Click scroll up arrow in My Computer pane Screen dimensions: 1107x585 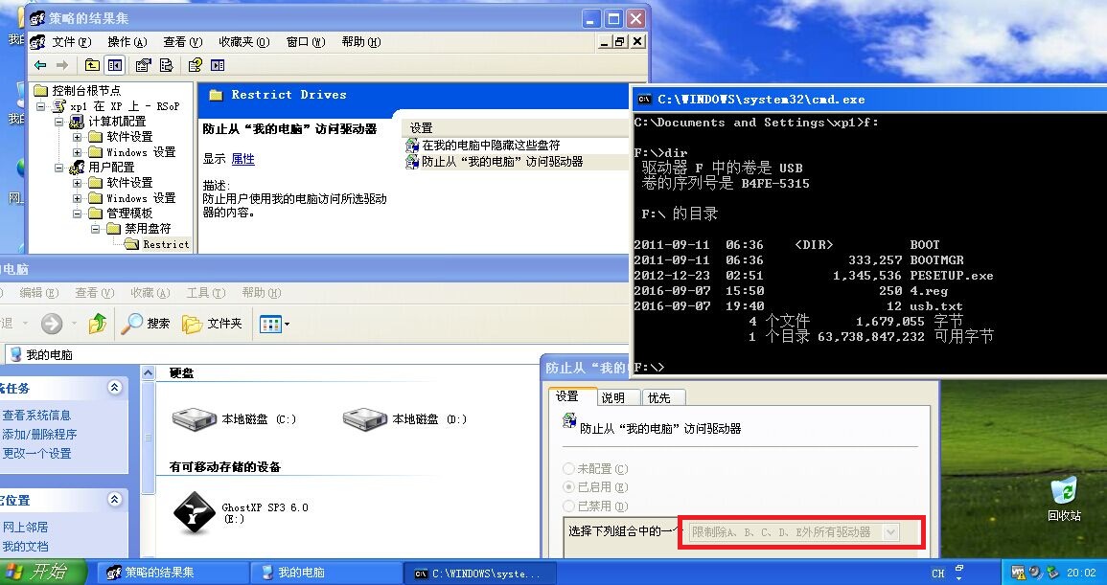click(x=148, y=373)
